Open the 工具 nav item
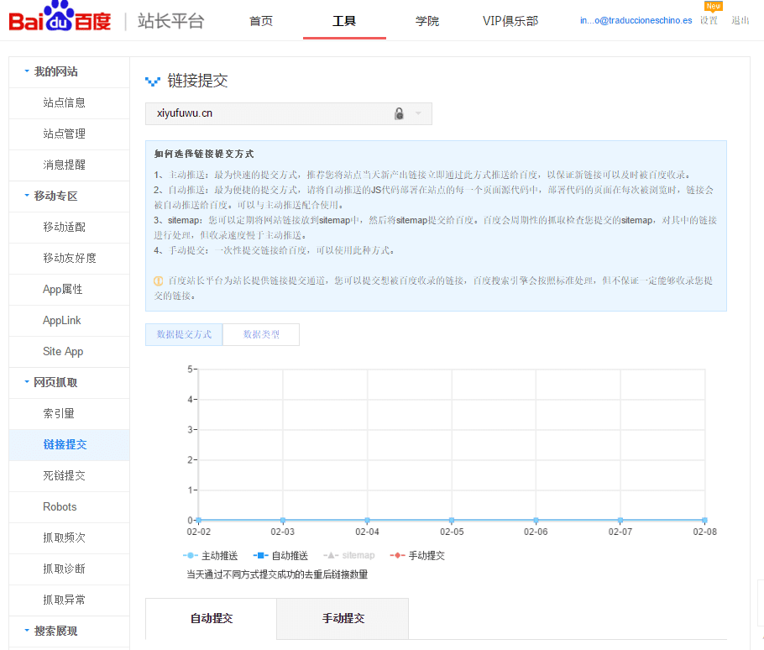764x650 pixels. pos(344,21)
